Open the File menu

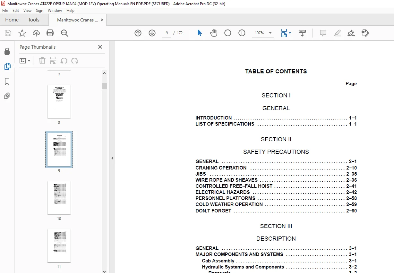click(x=5, y=11)
